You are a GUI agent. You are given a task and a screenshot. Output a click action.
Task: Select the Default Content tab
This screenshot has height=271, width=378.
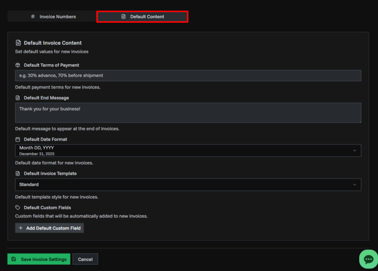coord(142,17)
